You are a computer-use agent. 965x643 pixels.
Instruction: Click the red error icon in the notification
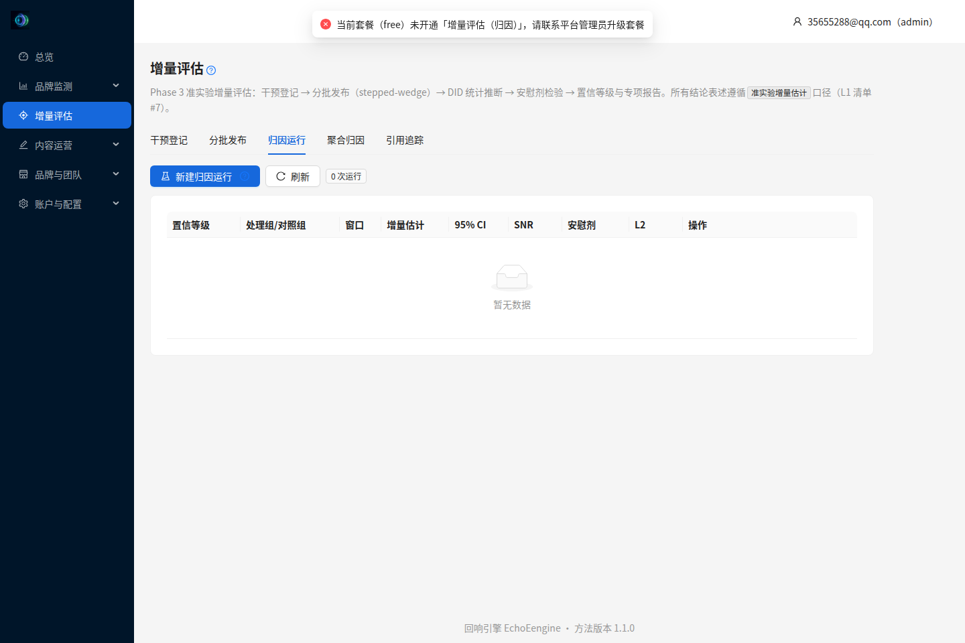pos(326,25)
